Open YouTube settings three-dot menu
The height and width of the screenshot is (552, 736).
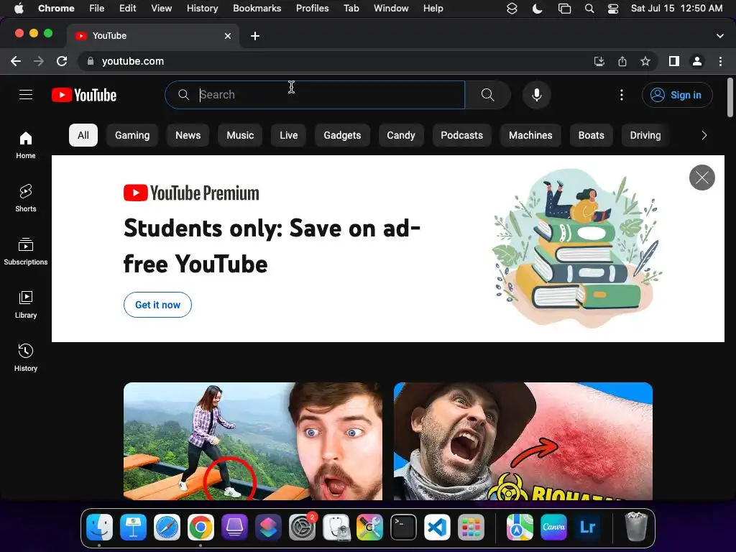pyautogui.click(x=622, y=95)
